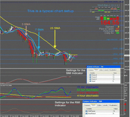
Task: Click the MomPeriod variable icon
Action: [x=86, y=114]
